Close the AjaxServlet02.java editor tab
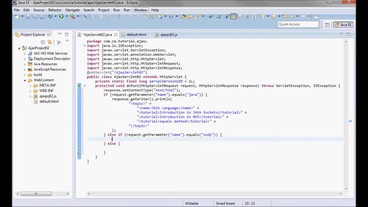368x207 pixels. (116, 34)
